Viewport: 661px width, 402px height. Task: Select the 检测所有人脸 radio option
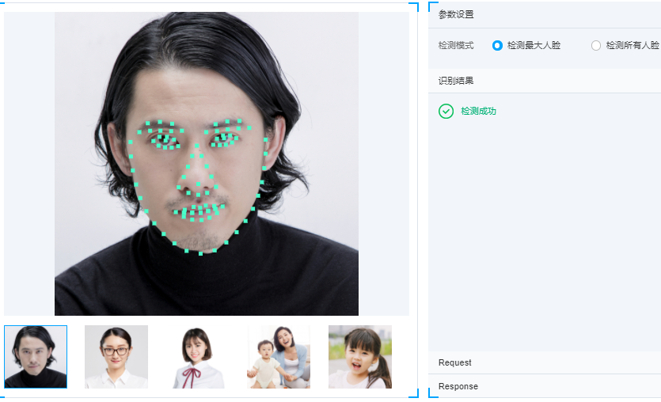pos(595,46)
